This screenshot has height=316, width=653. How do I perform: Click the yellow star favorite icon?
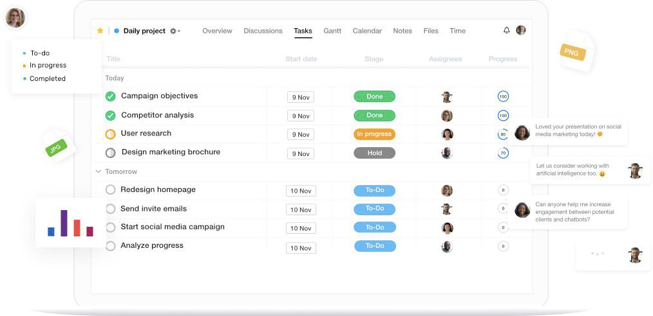pos(100,31)
